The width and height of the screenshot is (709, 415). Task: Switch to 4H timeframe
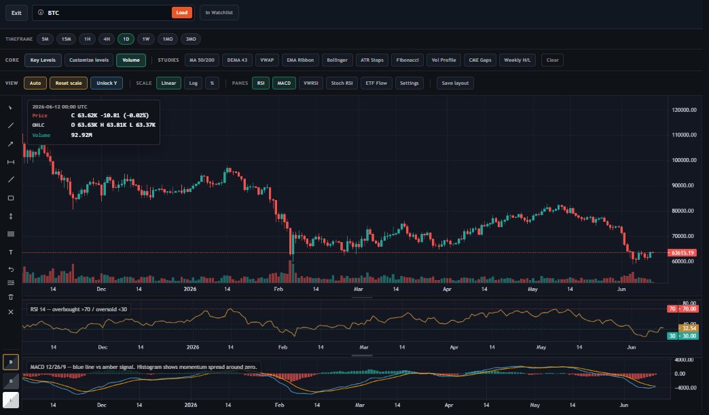pos(107,39)
